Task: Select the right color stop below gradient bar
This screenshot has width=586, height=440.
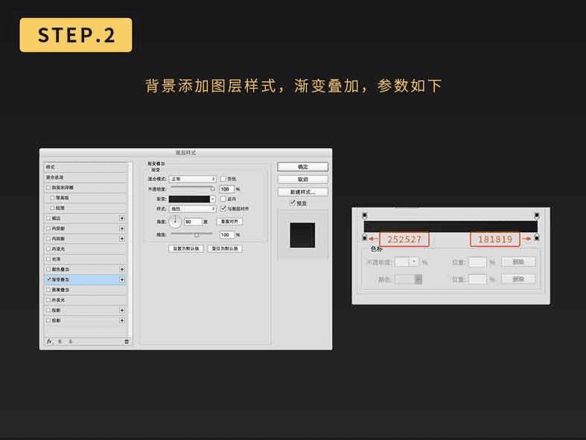Action: (x=537, y=237)
